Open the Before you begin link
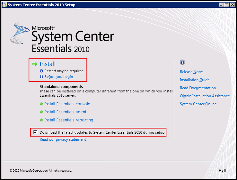 pyautogui.click(x=59, y=77)
